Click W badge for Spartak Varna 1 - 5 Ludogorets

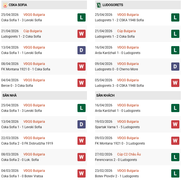pyautogui.click(x=175, y=124)
